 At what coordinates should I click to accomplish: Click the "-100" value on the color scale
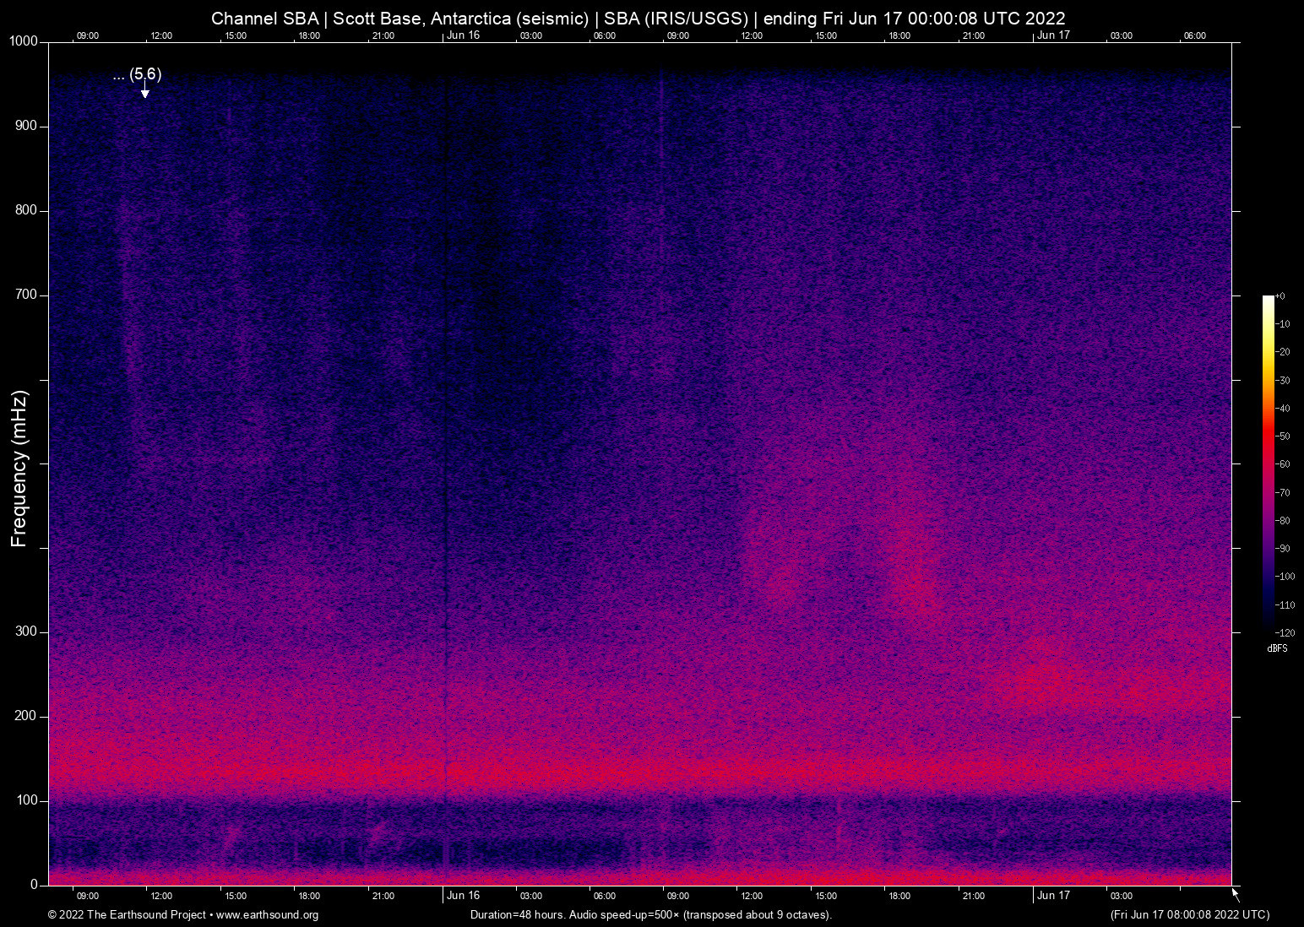coord(1285,577)
